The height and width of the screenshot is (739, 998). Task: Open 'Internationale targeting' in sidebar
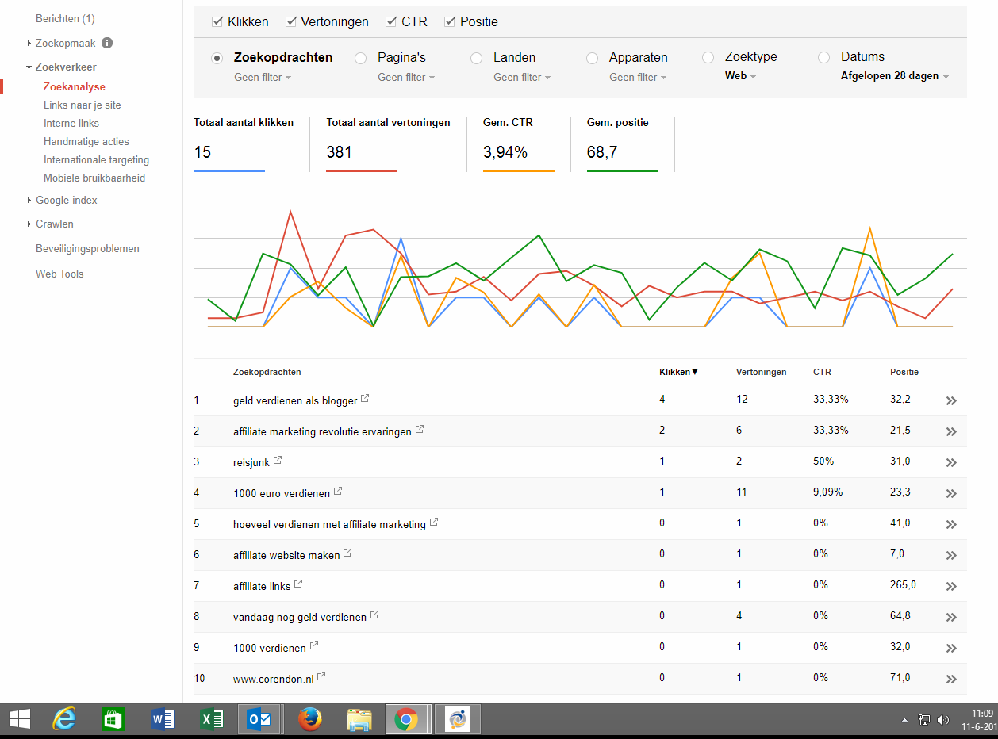96,159
